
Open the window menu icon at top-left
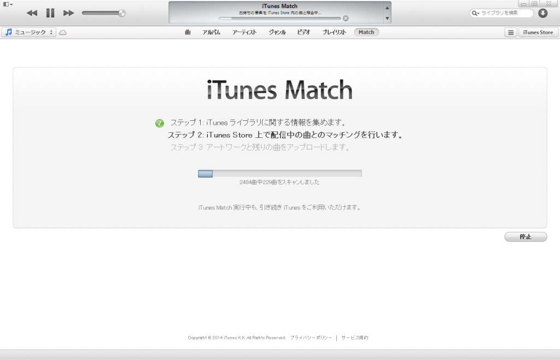point(8,4)
